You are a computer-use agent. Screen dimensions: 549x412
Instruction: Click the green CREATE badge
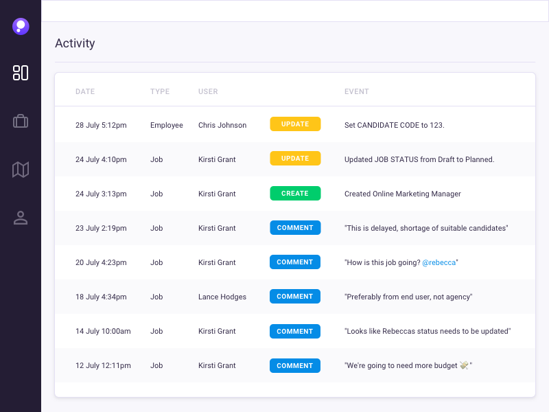[x=295, y=194]
